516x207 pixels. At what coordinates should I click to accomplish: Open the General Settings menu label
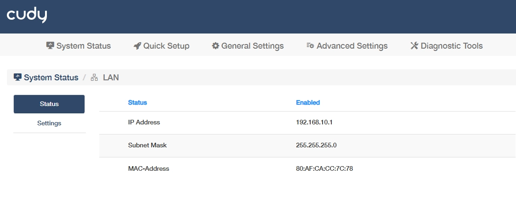(252, 46)
